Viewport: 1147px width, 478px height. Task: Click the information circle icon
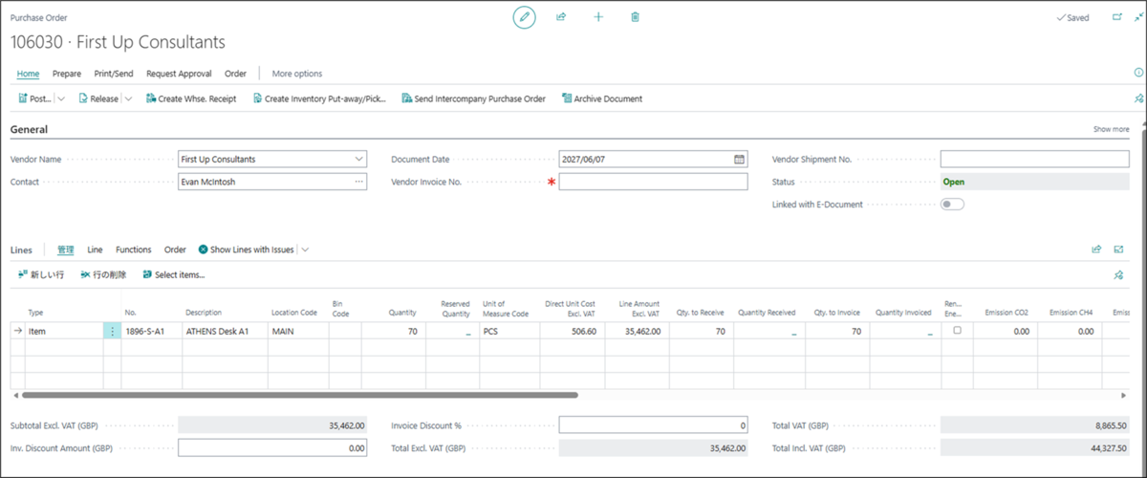click(x=1137, y=74)
